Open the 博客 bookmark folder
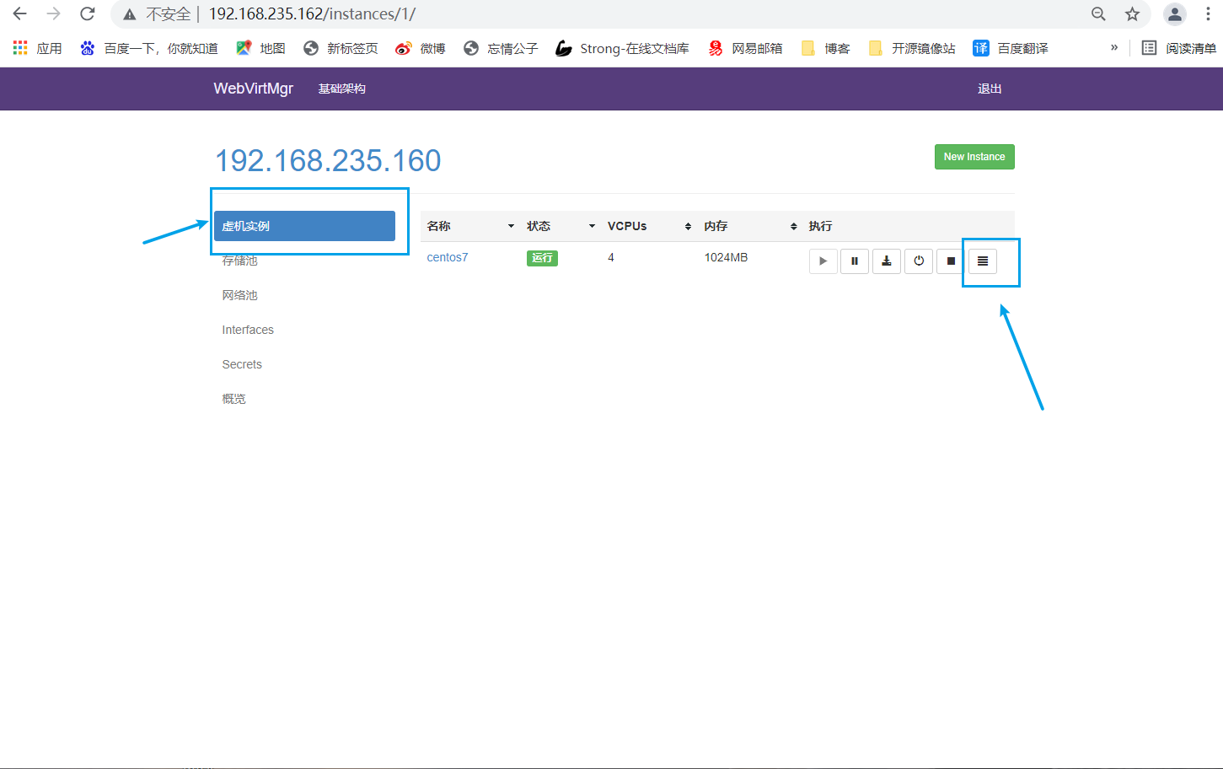Viewport: 1223px width, 769px height. pos(826,48)
